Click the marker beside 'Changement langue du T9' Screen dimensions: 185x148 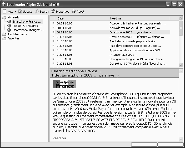click(53, 59)
